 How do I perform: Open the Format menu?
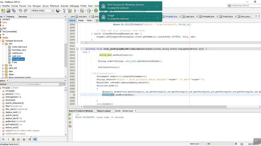(x=15, y=6)
